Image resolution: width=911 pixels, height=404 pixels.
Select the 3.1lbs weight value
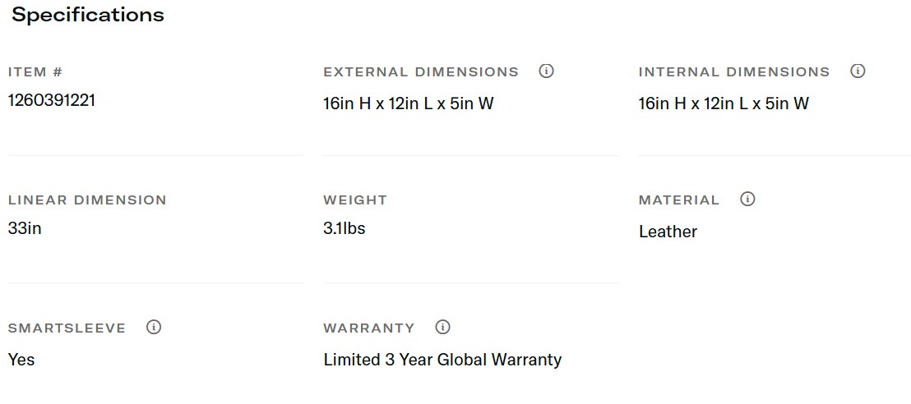(345, 228)
